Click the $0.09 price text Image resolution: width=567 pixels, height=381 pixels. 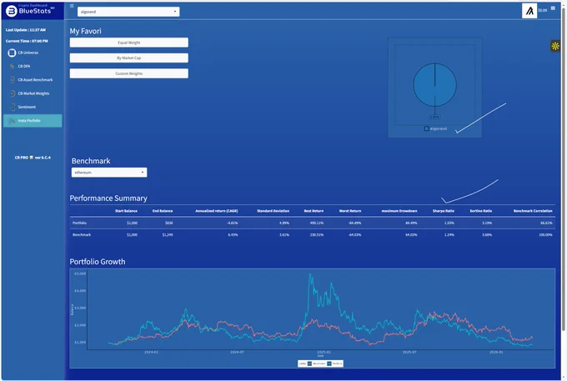tap(543, 11)
